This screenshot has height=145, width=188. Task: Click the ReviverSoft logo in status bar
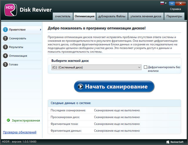[176, 142]
